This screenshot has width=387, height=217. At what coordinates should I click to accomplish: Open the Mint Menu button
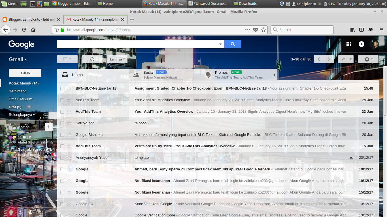[x=9, y=4]
